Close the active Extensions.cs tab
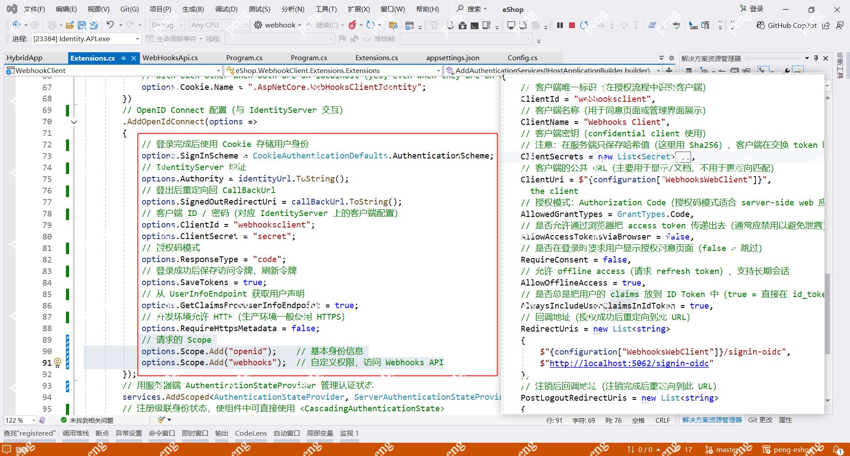The width and height of the screenshot is (850, 456). click(133, 58)
